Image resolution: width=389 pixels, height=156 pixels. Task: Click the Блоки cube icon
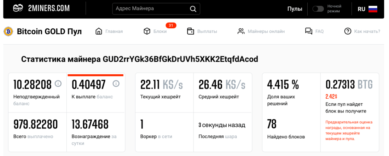pyautogui.click(x=147, y=31)
